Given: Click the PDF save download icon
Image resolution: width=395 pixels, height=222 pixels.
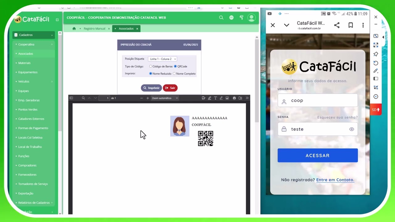Looking at the screenshot, I should pyautogui.click(x=240, y=98).
